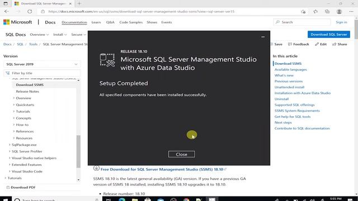The width and height of the screenshot is (358, 201).
Task: Click Close in the SSMS setup dialog
Action: [181, 154]
